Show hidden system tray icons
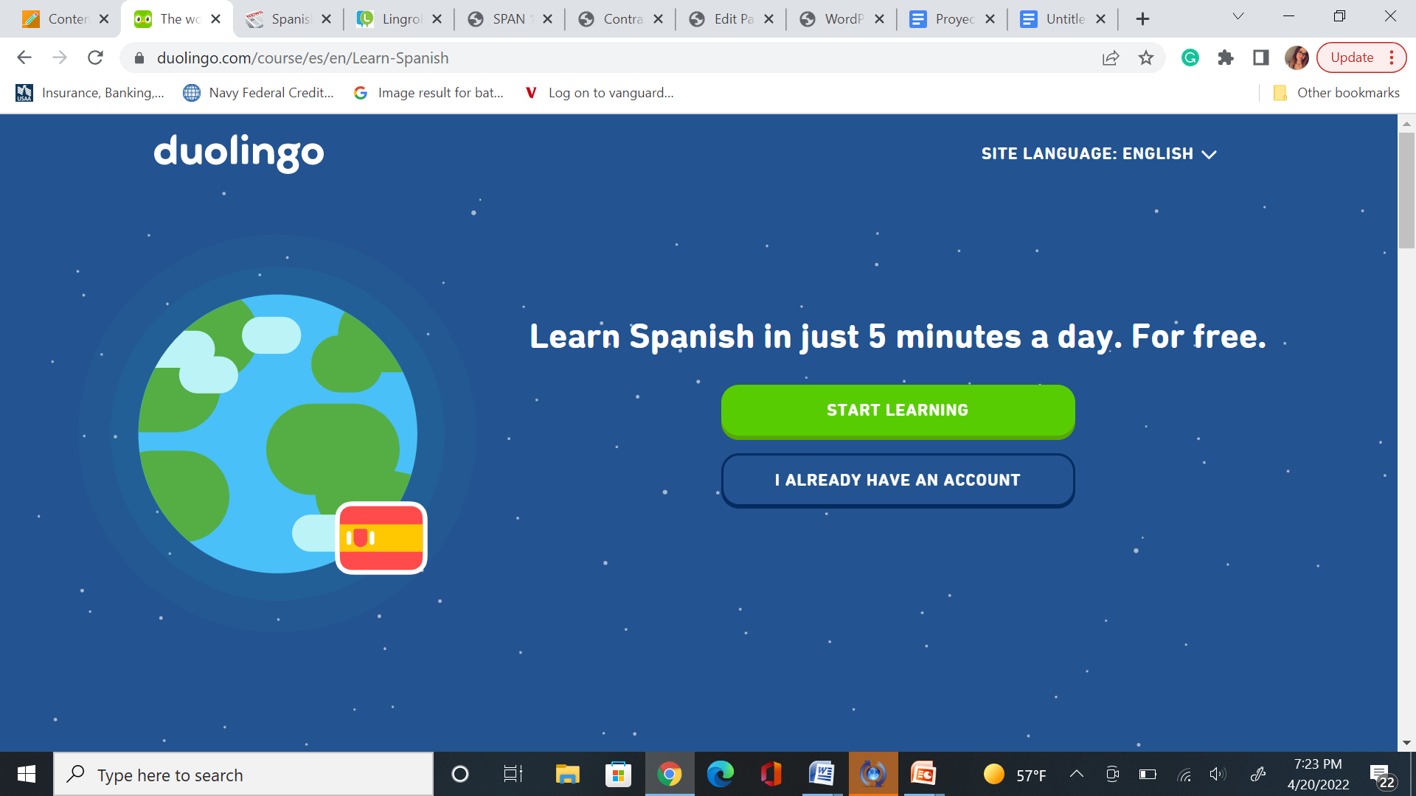Viewport: 1416px width, 796px height. point(1077,774)
